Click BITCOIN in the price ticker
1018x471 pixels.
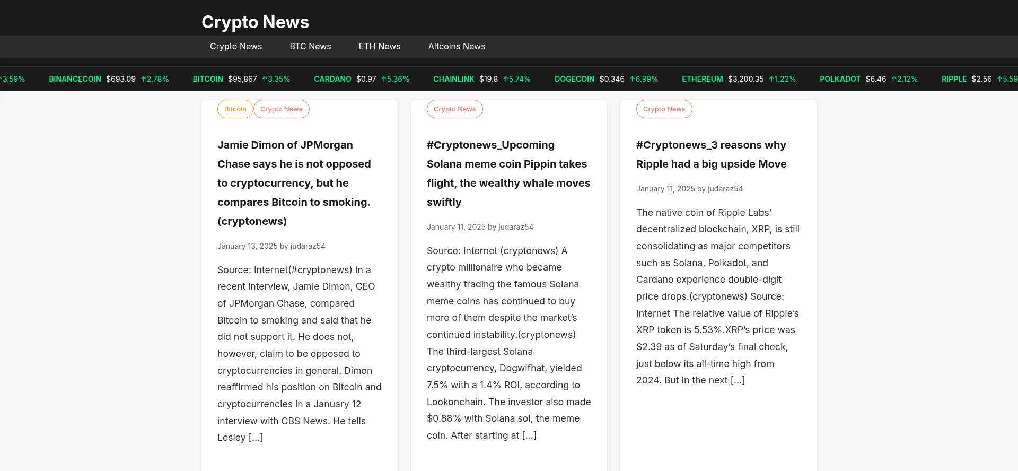pyautogui.click(x=208, y=79)
